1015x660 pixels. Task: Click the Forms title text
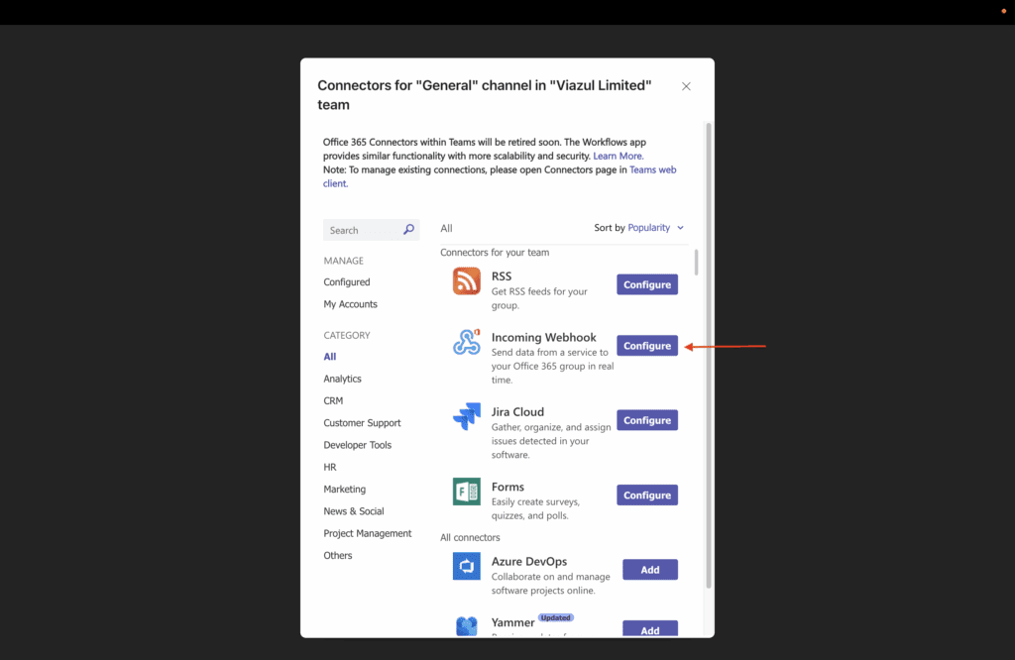(507, 487)
